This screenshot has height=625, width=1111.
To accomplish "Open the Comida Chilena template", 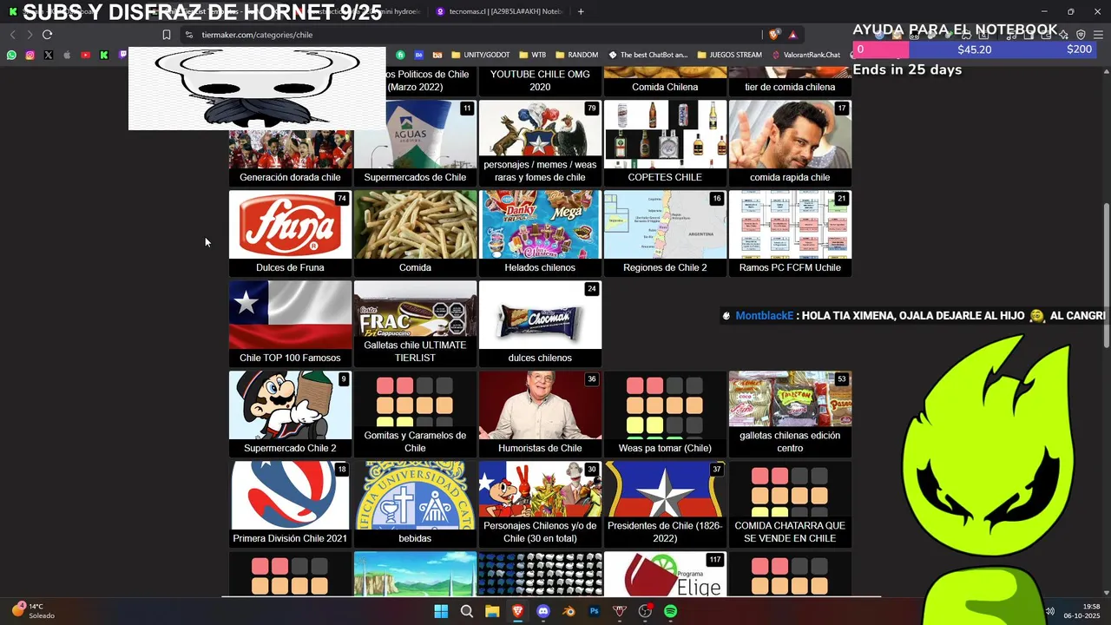I will point(665,81).
